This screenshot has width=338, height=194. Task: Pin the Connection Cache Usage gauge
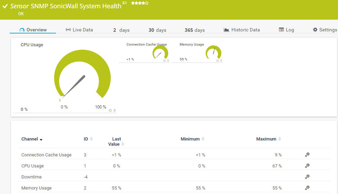(x=168, y=60)
